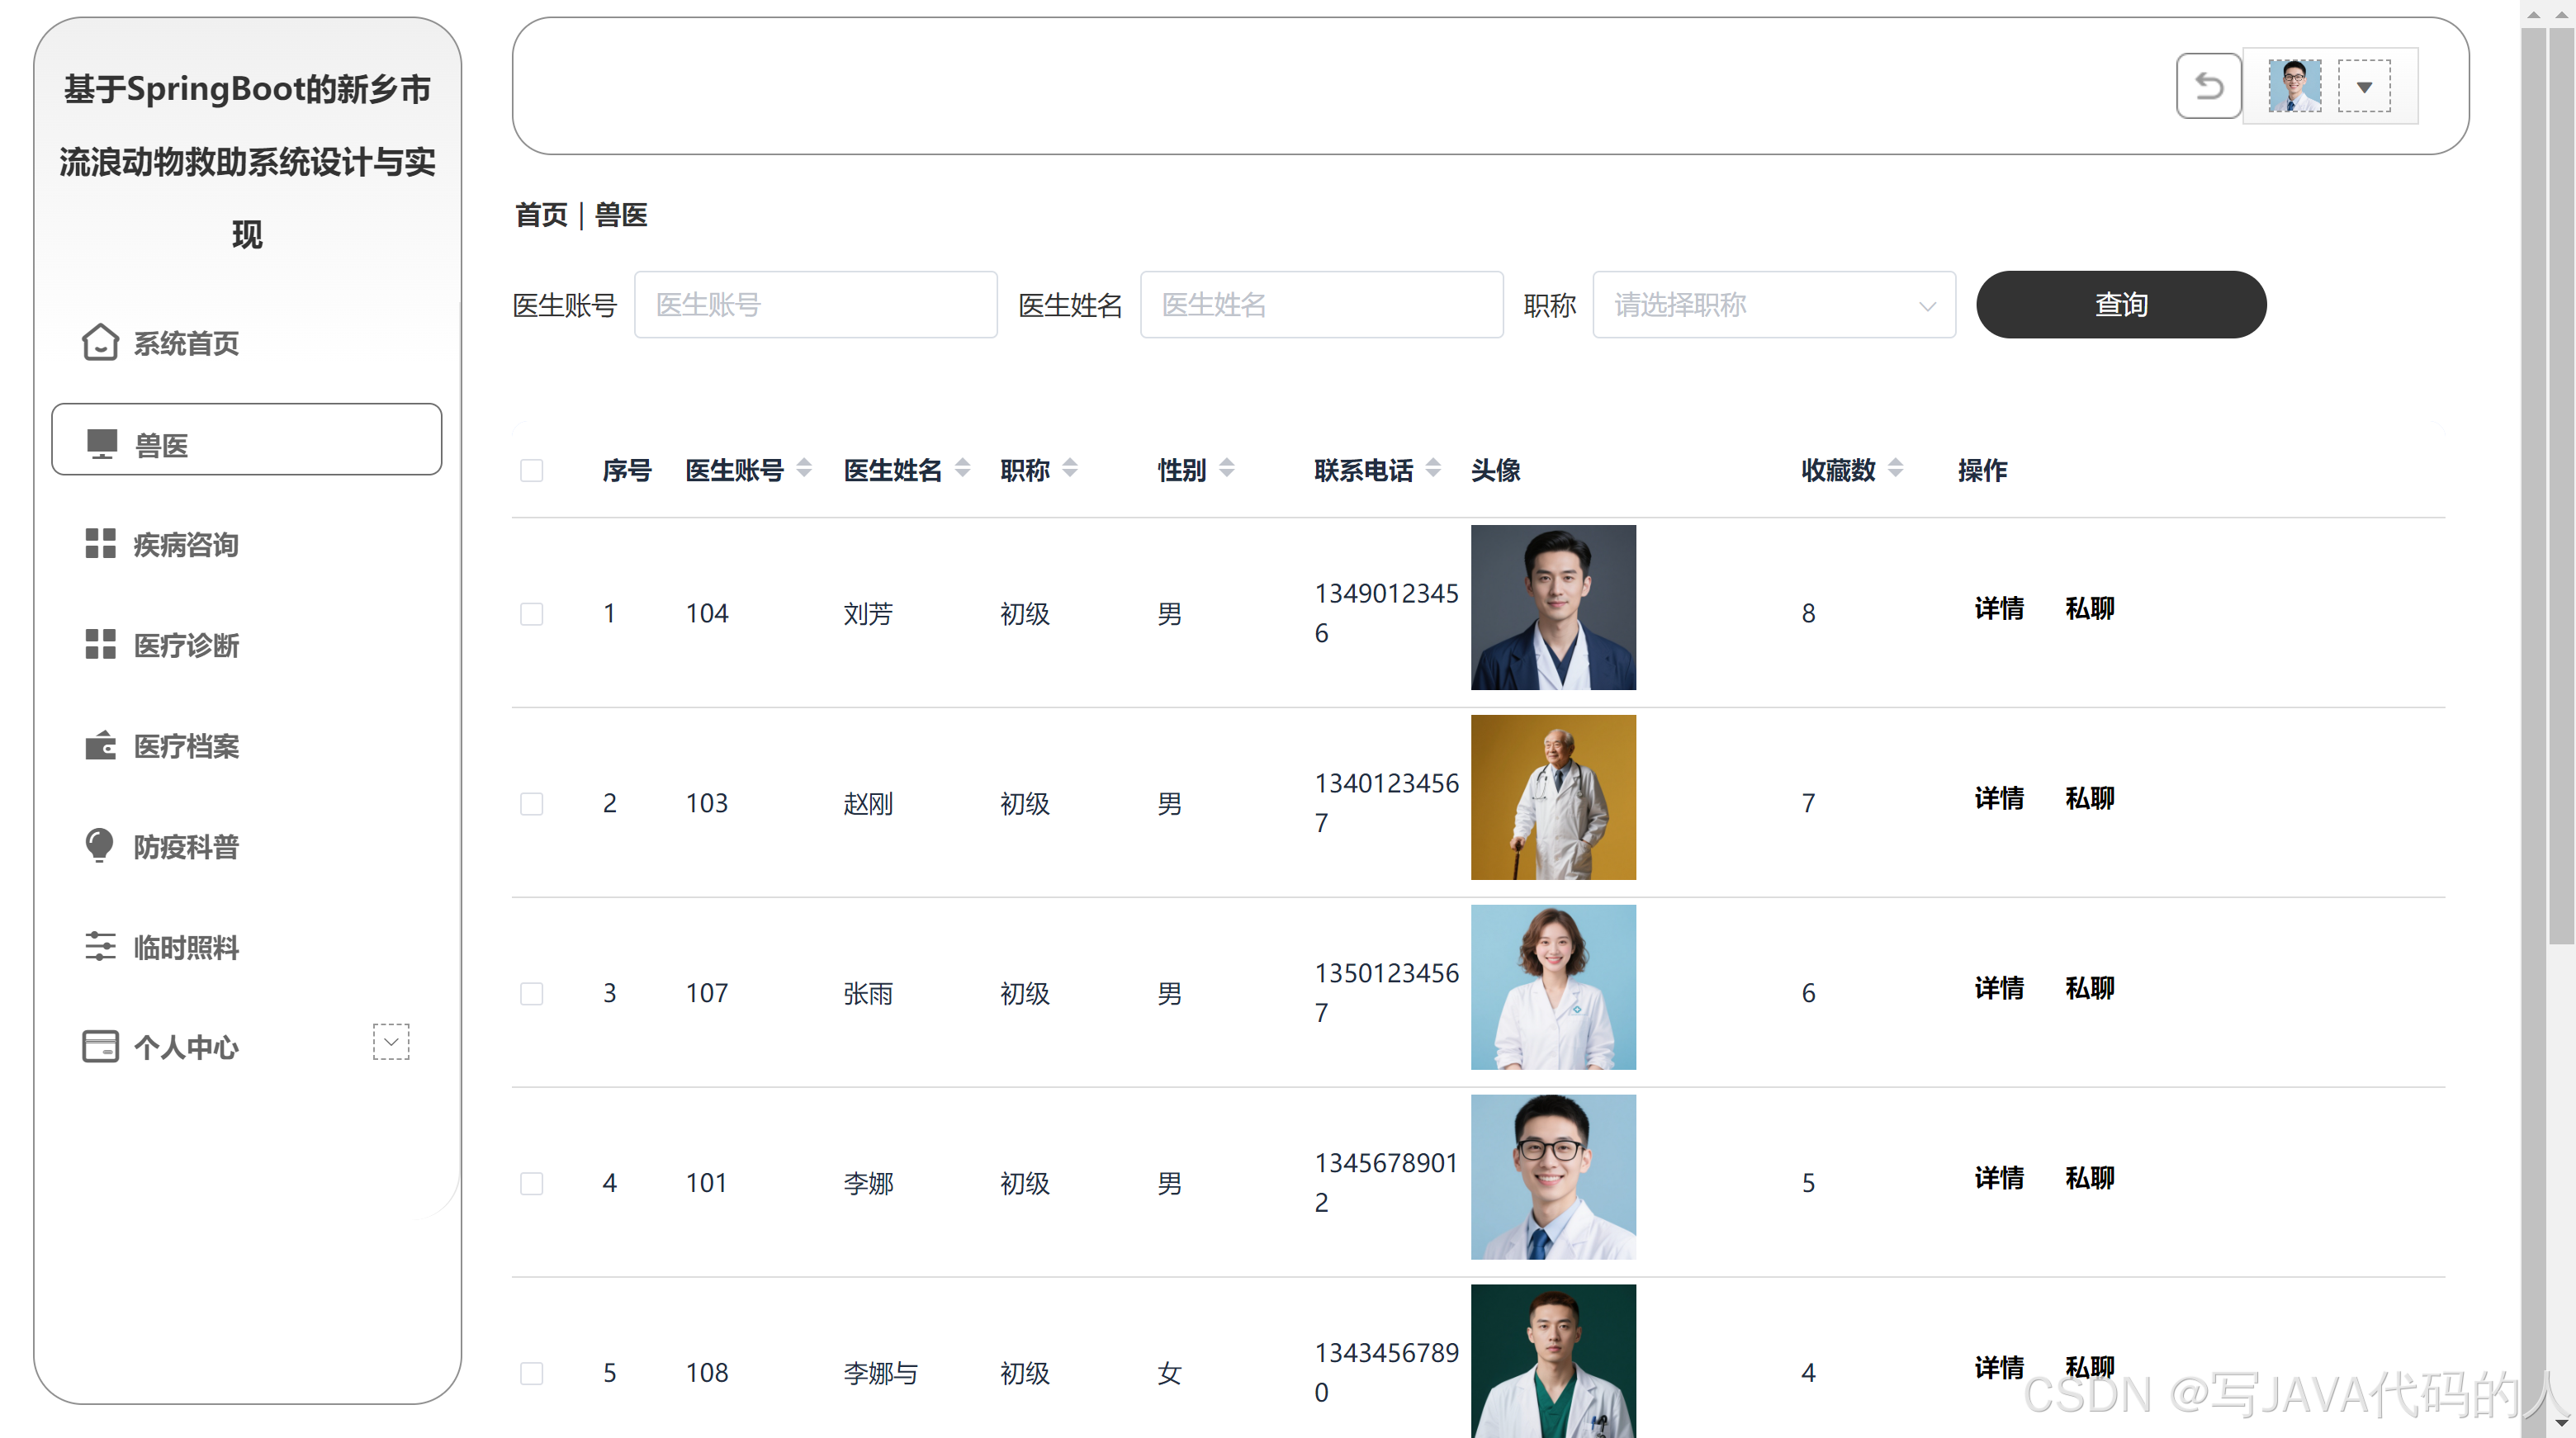2576x1438 pixels.
Task: Click 详情 for doctor 赵刚
Action: [1999, 798]
